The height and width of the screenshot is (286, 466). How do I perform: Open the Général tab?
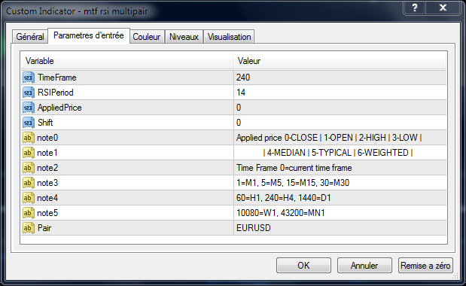click(x=30, y=37)
